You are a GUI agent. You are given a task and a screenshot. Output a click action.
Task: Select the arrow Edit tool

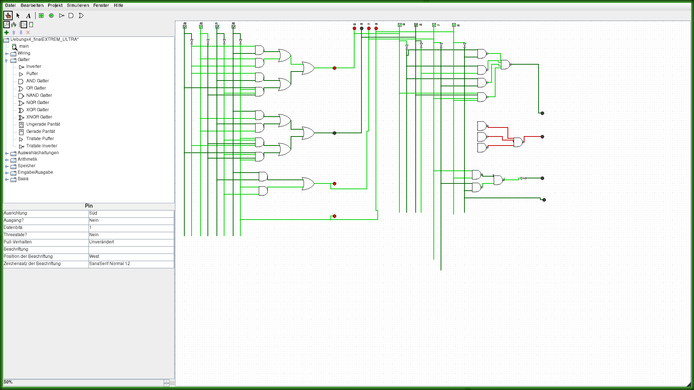click(18, 16)
